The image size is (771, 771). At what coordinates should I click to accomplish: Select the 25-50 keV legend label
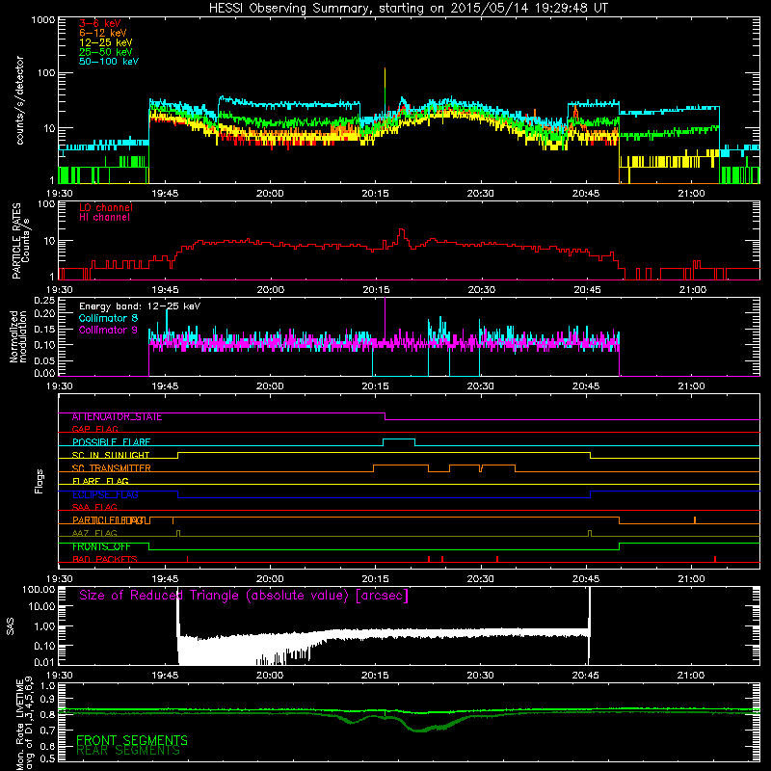(106, 52)
